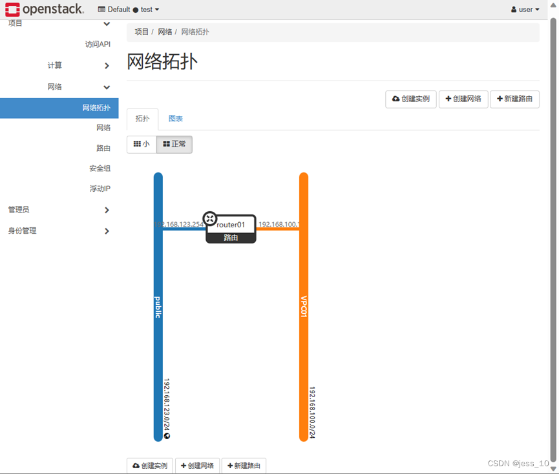559x474 pixels.
Task: Open the 路由 sidebar menu item
Action: (103, 148)
